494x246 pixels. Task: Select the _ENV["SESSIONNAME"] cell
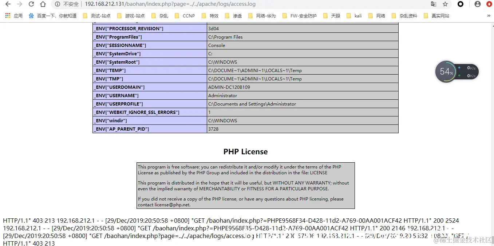(x=150, y=45)
